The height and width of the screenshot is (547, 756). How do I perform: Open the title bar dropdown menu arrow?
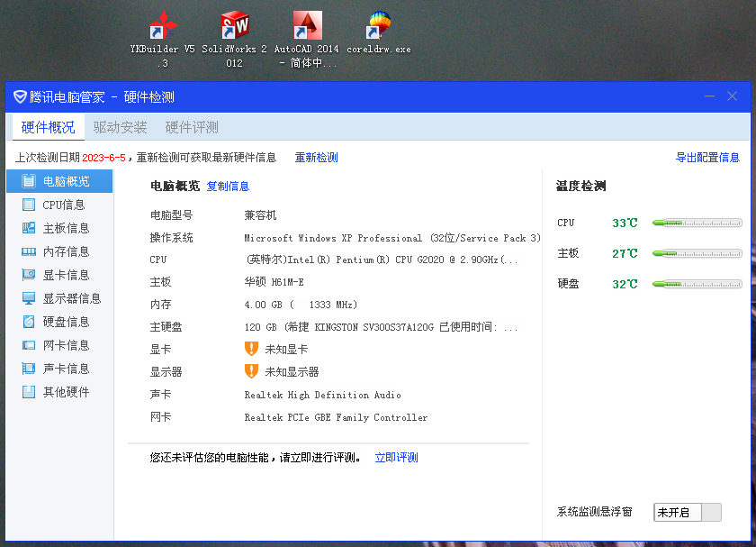coord(710,96)
